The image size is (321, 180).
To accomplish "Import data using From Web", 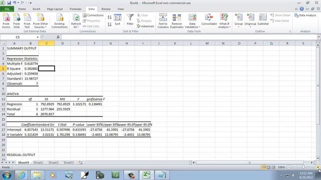I will pyautogui.click(x=17, y=21).
